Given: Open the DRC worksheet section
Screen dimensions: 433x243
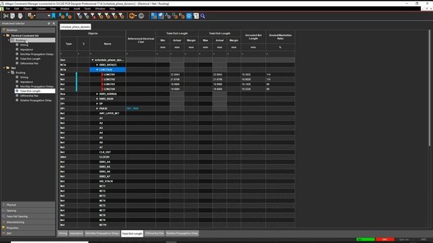Looking at the screenshot, I should tap(28, 234).
